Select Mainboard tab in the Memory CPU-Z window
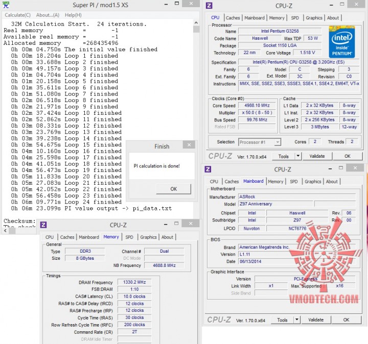The image size is (368, 344). coord(89,237)
